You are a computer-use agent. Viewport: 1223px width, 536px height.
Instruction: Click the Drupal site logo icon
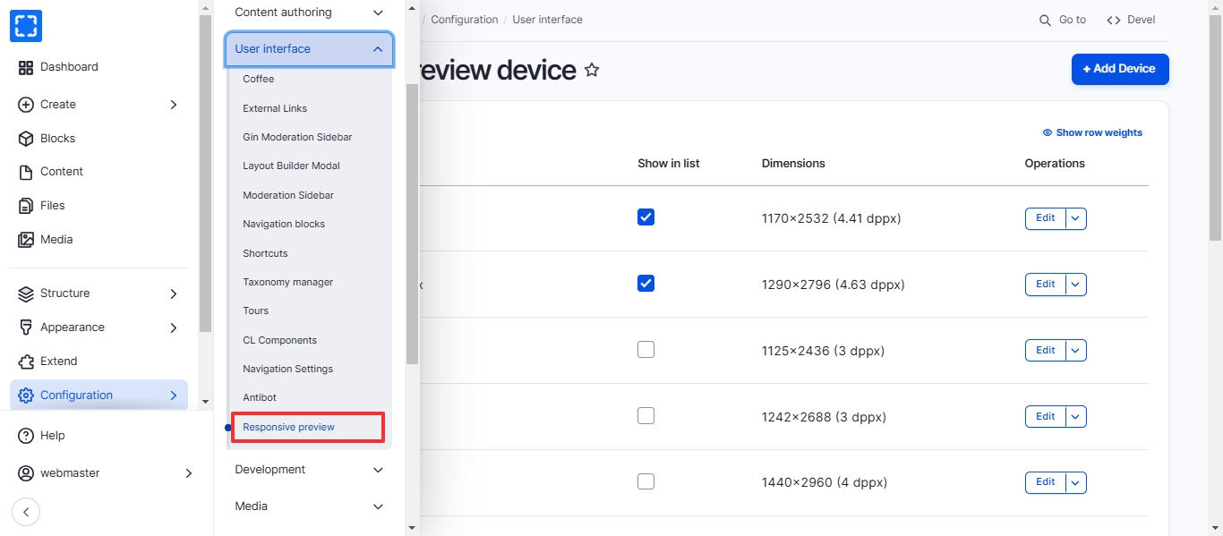[x=26, y=26]
